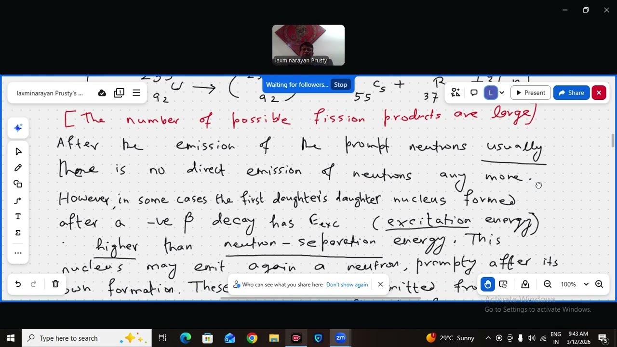
Task: Open the security shield app in taskbar
Action: (x=318, y=338)
